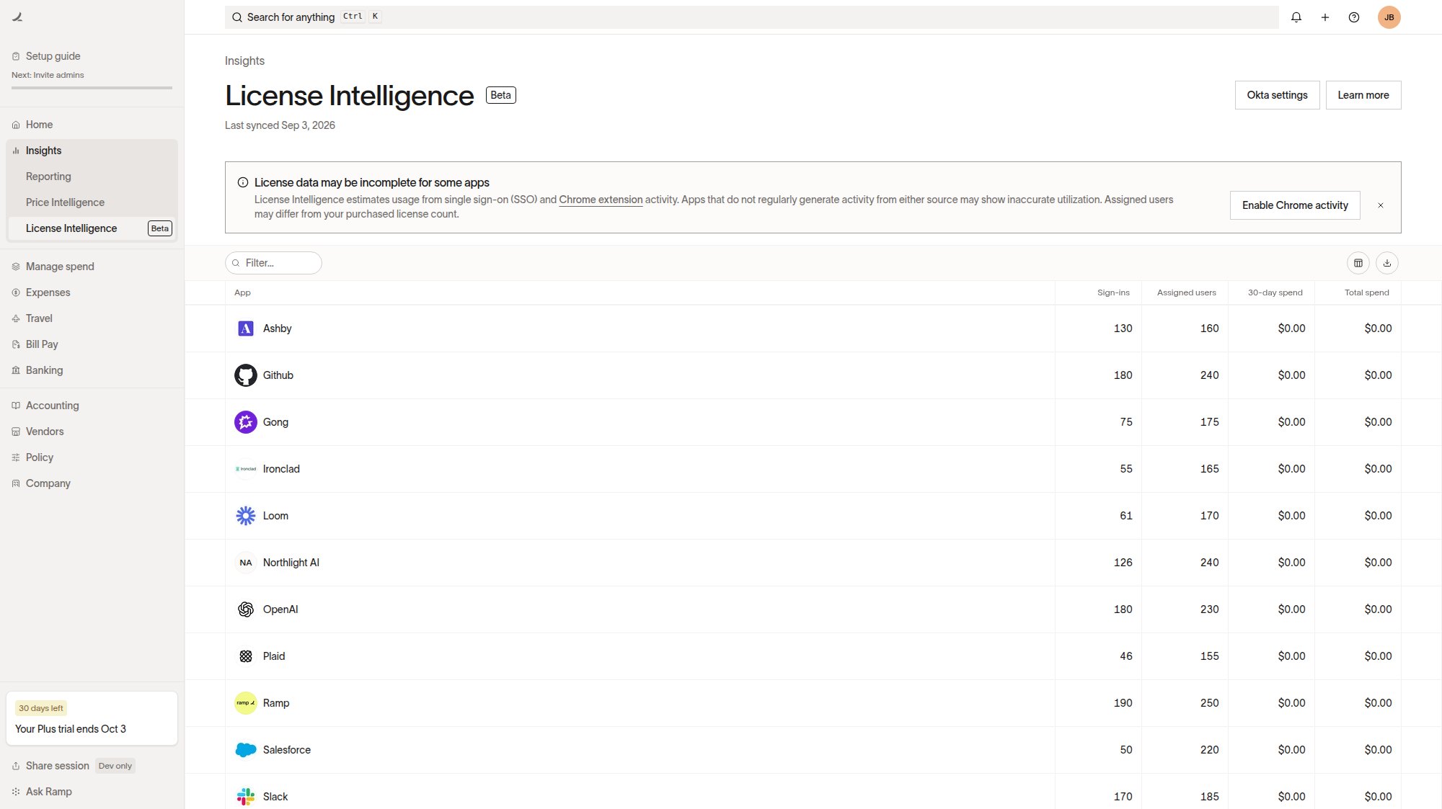Click the Plaid app logo
The height and width of the screenshot is (809, 1442).
pos(245,656)
